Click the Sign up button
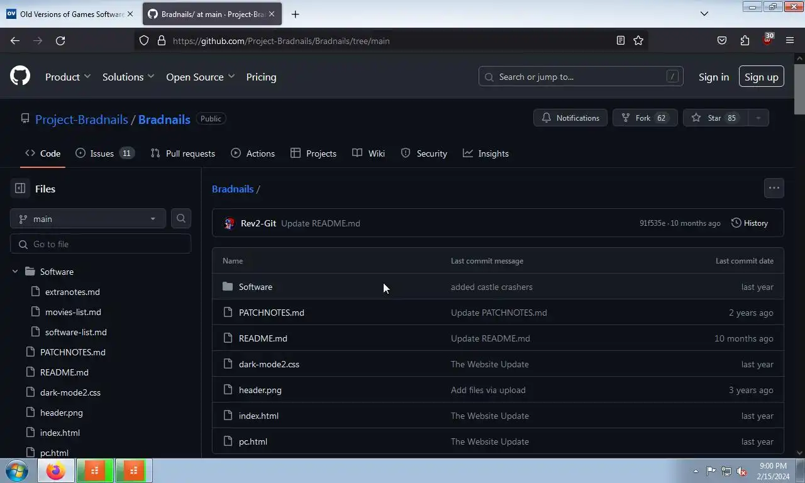The height and width of the screenshot is (483, 805). 762,77
